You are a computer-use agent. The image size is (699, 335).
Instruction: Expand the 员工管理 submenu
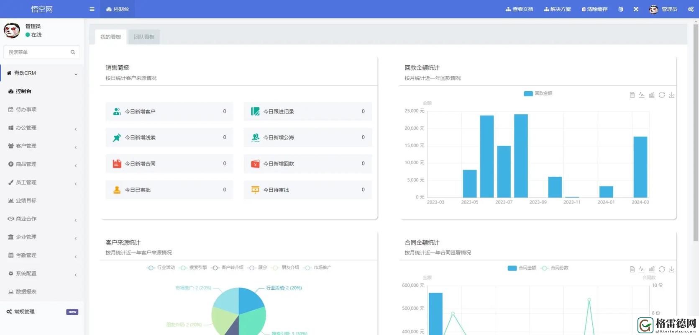click(x=42, y=182)
